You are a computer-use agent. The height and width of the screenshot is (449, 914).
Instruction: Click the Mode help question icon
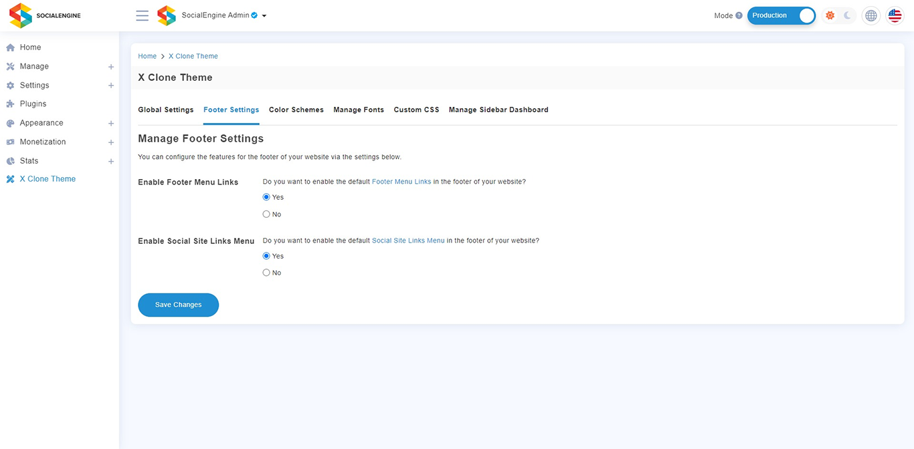click(739, 15)
